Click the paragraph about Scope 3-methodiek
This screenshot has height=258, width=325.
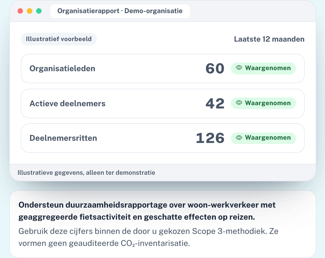coord(148,237)
